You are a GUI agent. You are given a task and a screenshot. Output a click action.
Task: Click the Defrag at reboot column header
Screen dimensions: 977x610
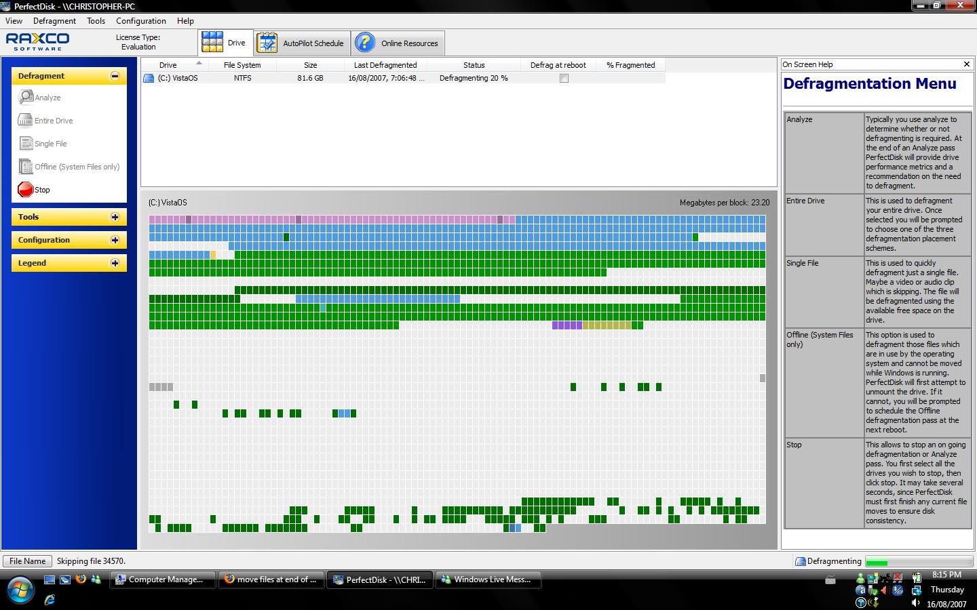[x=558, y=65]
